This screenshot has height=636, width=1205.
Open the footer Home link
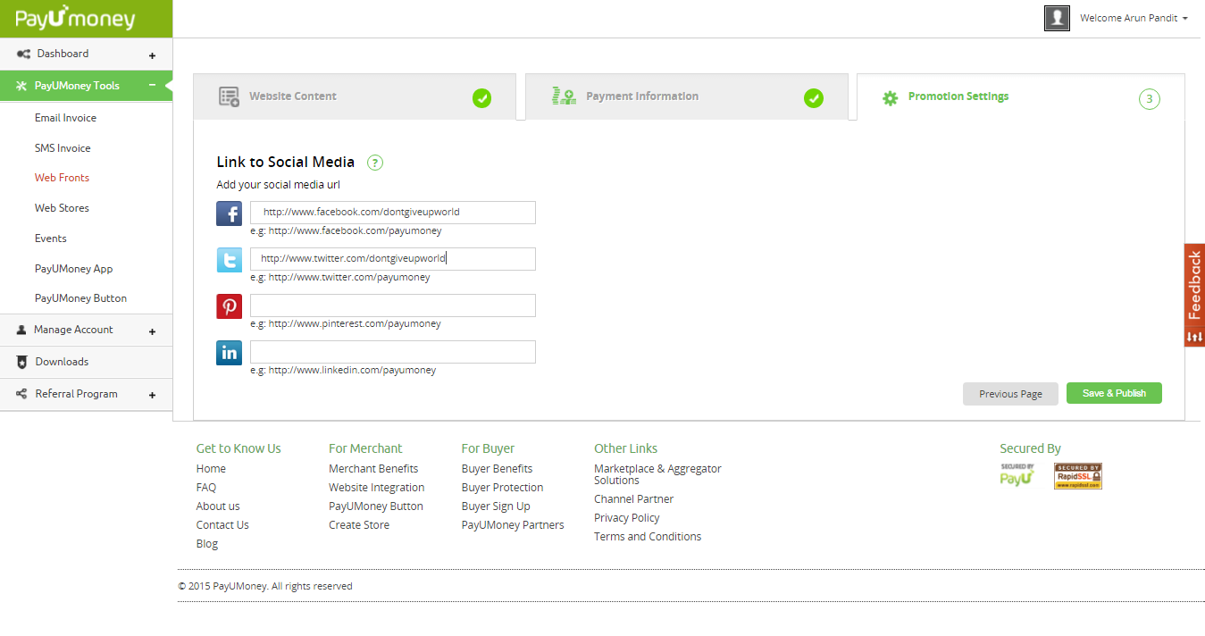click(211, 469)
